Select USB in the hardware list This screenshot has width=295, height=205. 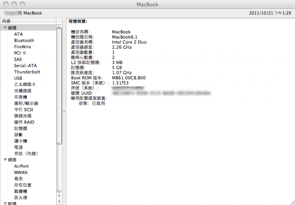pyautogui.click(x=18, y=78)
